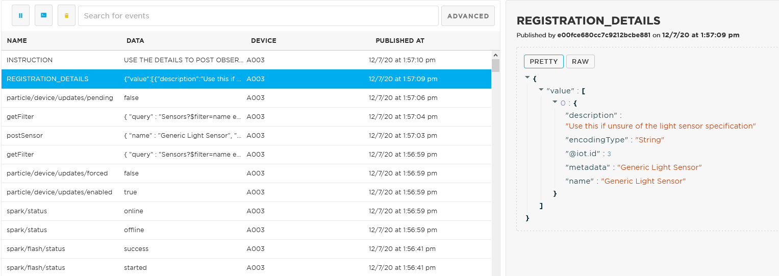Select the getFilter event at 1:57:04 pm
Viewport: 779px width, 276px height.
tap(246, 117)
